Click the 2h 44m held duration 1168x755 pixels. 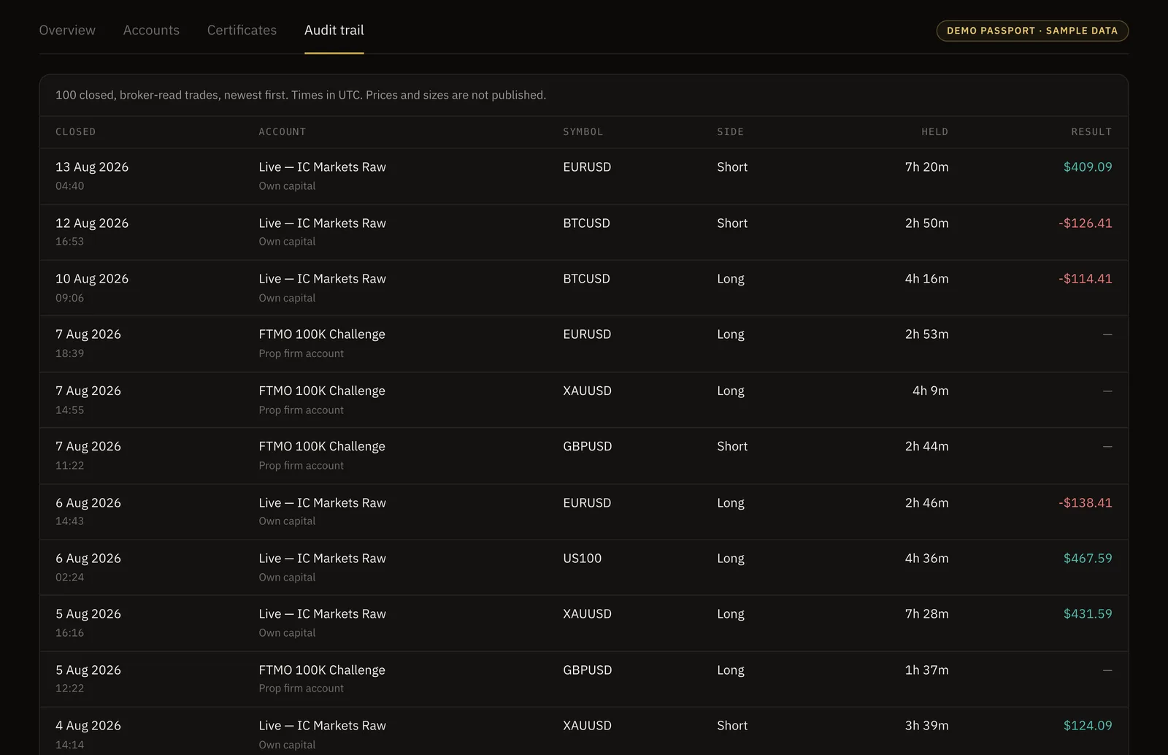tap(927, 446)
